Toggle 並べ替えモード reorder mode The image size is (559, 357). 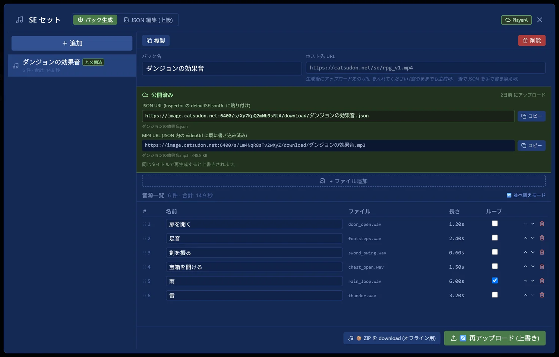pos(526,195)
